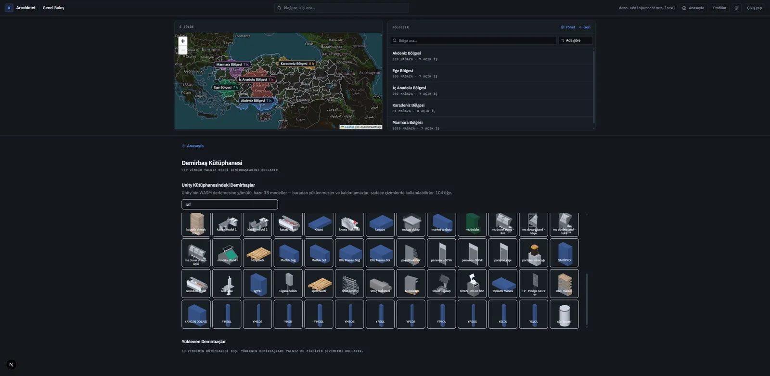The image size is (770, 376).
Task: Click the fixture filter field containing 'raf'
Action: tap(230, 205)
